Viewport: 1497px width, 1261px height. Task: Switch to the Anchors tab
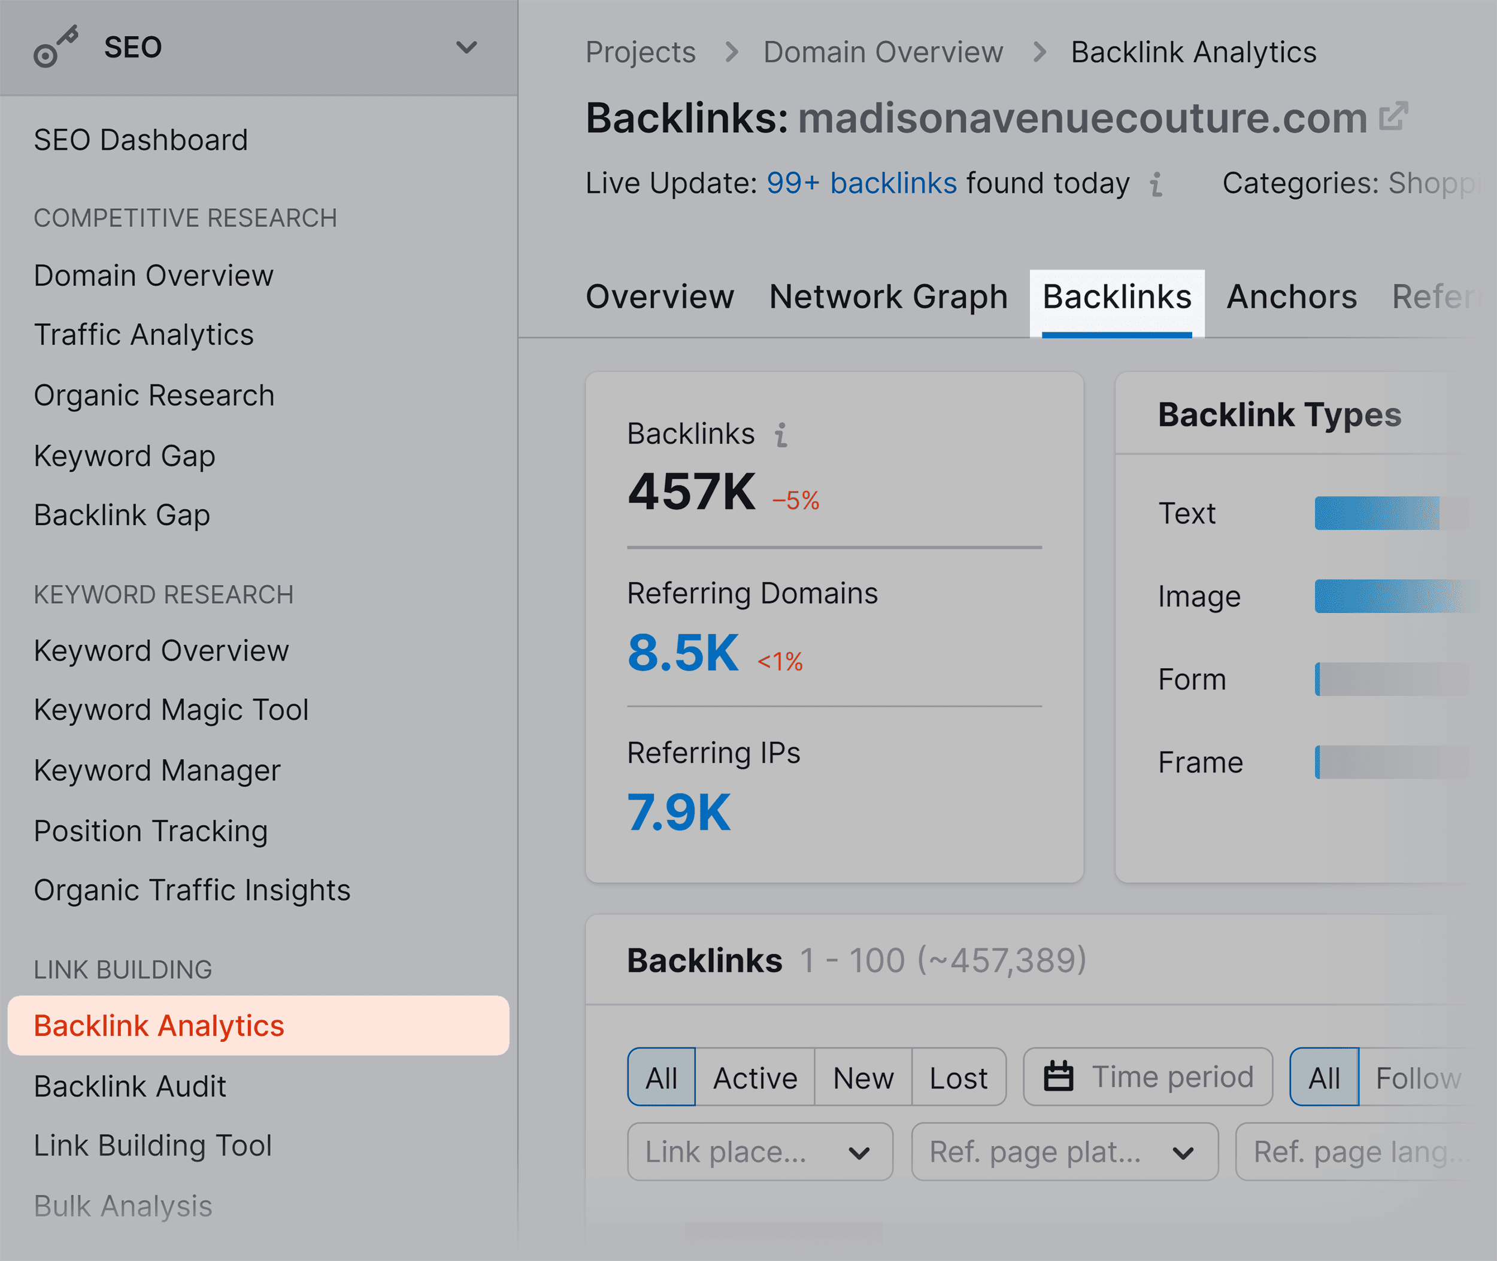[1291, 298]
